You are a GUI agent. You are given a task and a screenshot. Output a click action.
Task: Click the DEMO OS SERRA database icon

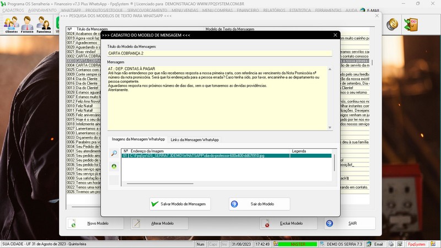[322, 244]
